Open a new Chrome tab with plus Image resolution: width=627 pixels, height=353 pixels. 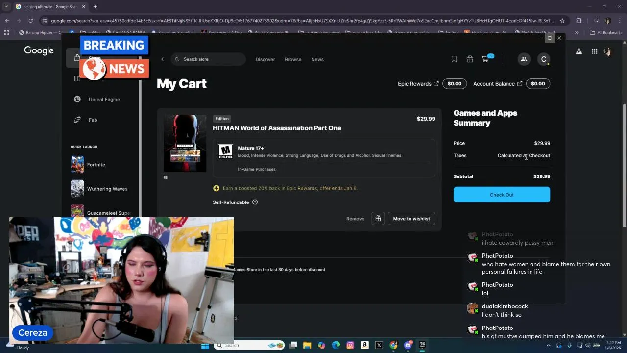click(x=95, y=6)
